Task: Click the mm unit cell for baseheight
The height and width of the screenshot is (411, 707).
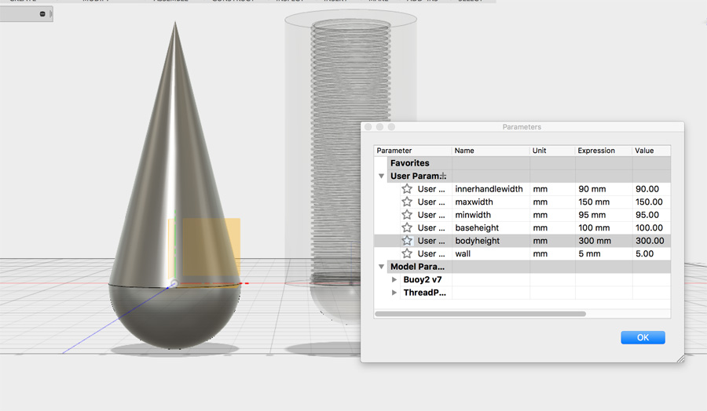Action: [552, 227]
